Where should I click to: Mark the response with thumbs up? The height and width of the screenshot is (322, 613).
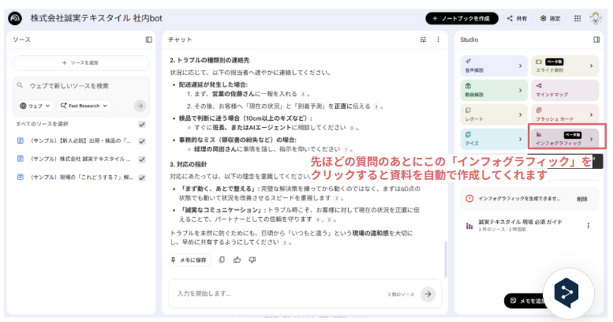[x=237, y=260]
